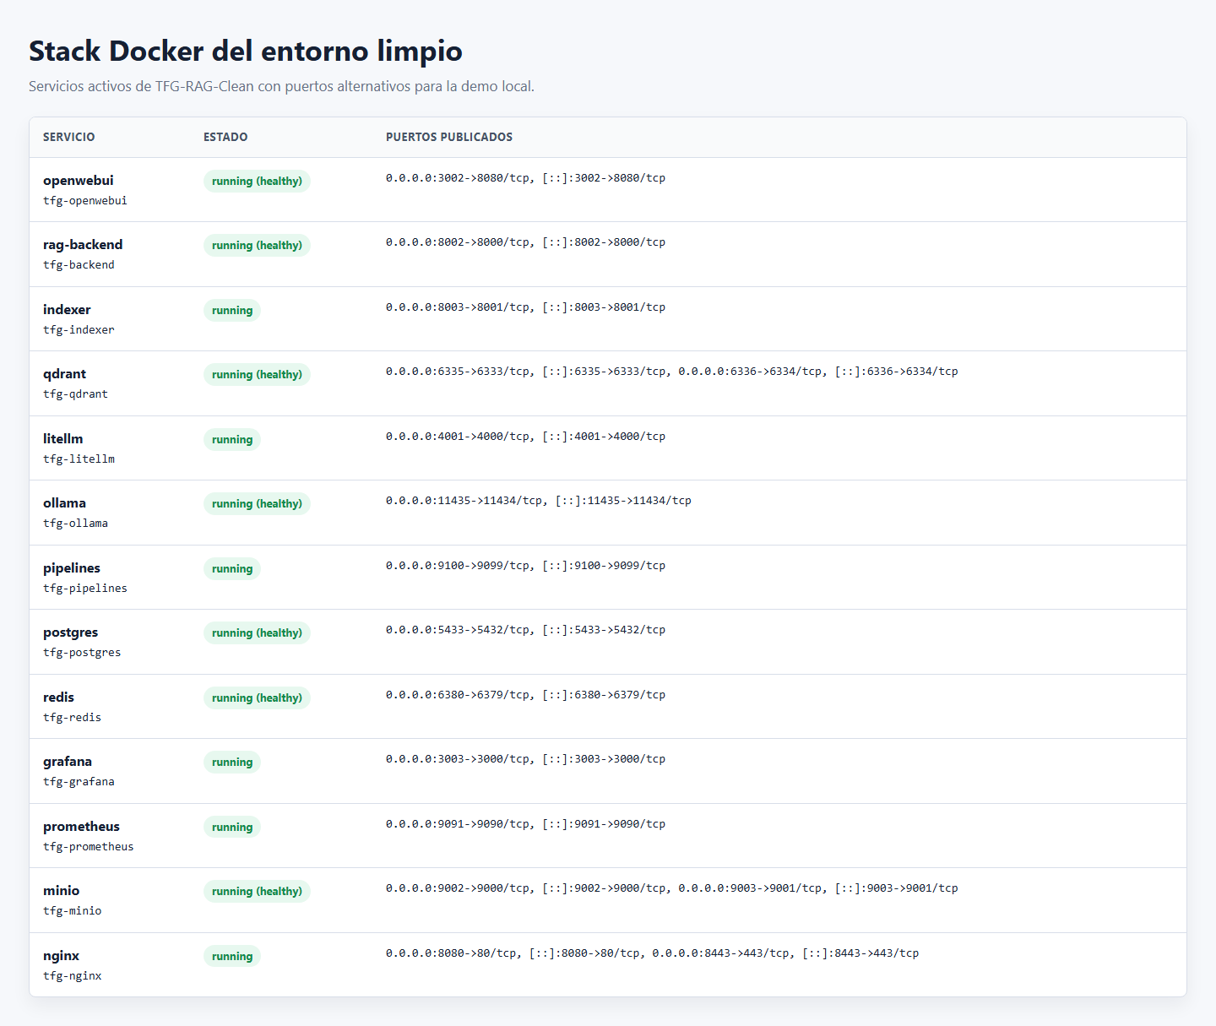The height and width of the screenshot is (1026, 1216).
Task: Select the ollama 11435->11434 ports text
Action: [x=539, y=501]
